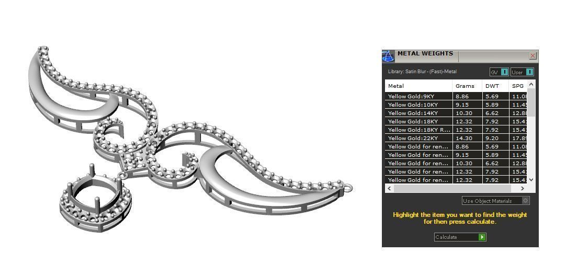Select the Yellow Gold:14KY row
This screenshot has height=276, width=566.
click(456, 113)
